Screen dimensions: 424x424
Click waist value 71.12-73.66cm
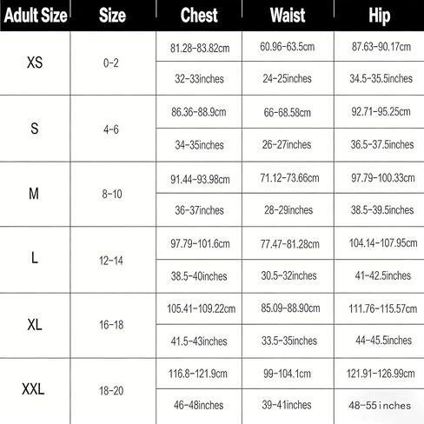click(289, 178)
